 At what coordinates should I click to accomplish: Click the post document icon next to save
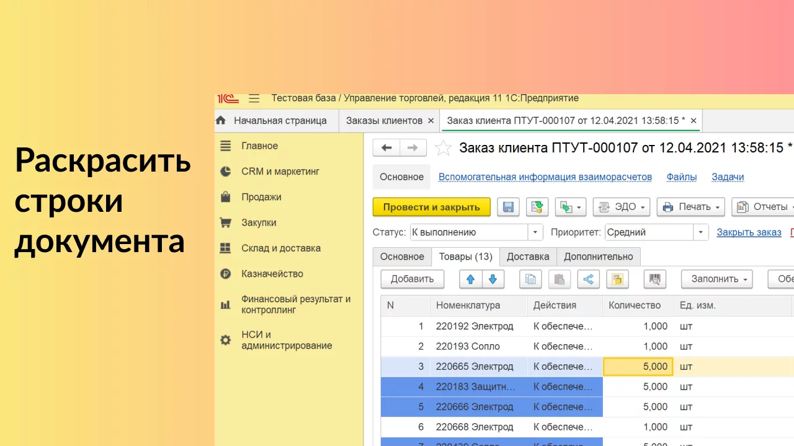point(537,207)
